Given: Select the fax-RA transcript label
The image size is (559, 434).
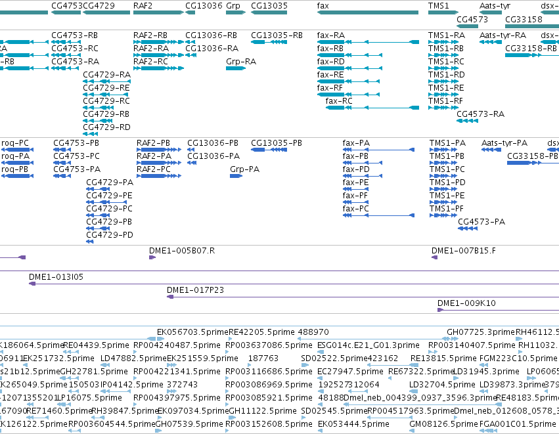Looking at the screenshot, I should tap(331, 35).
